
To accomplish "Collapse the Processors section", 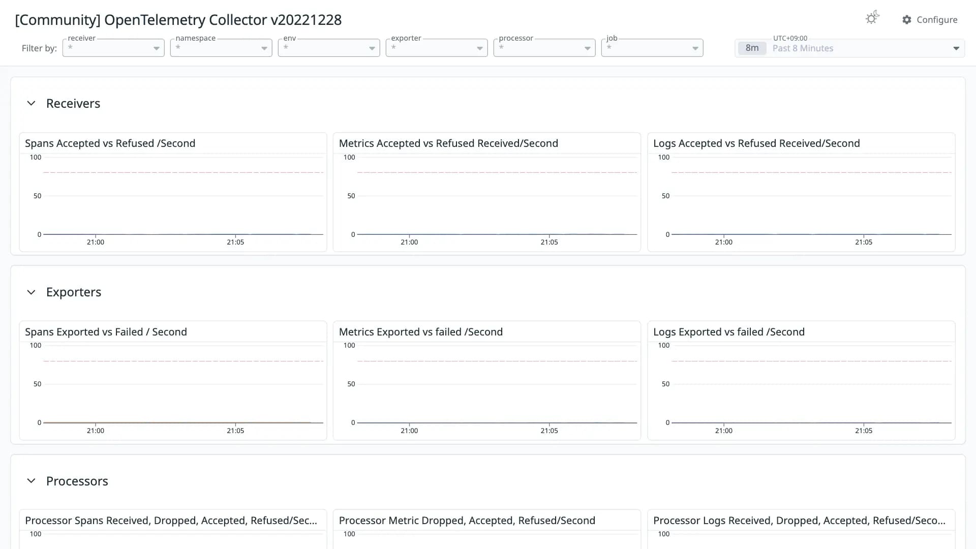I will pos(31,481).
